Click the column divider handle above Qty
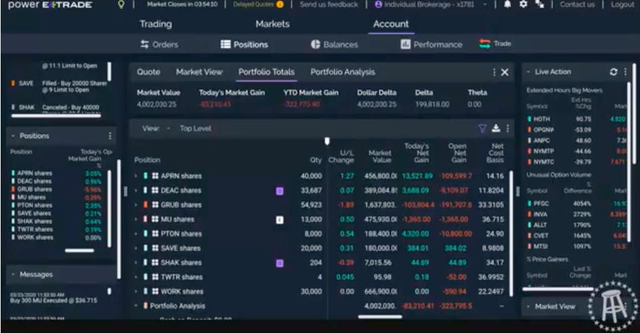The width and height of the screenshot is (640, 333). pyautogui.click(x=327, y=141)
